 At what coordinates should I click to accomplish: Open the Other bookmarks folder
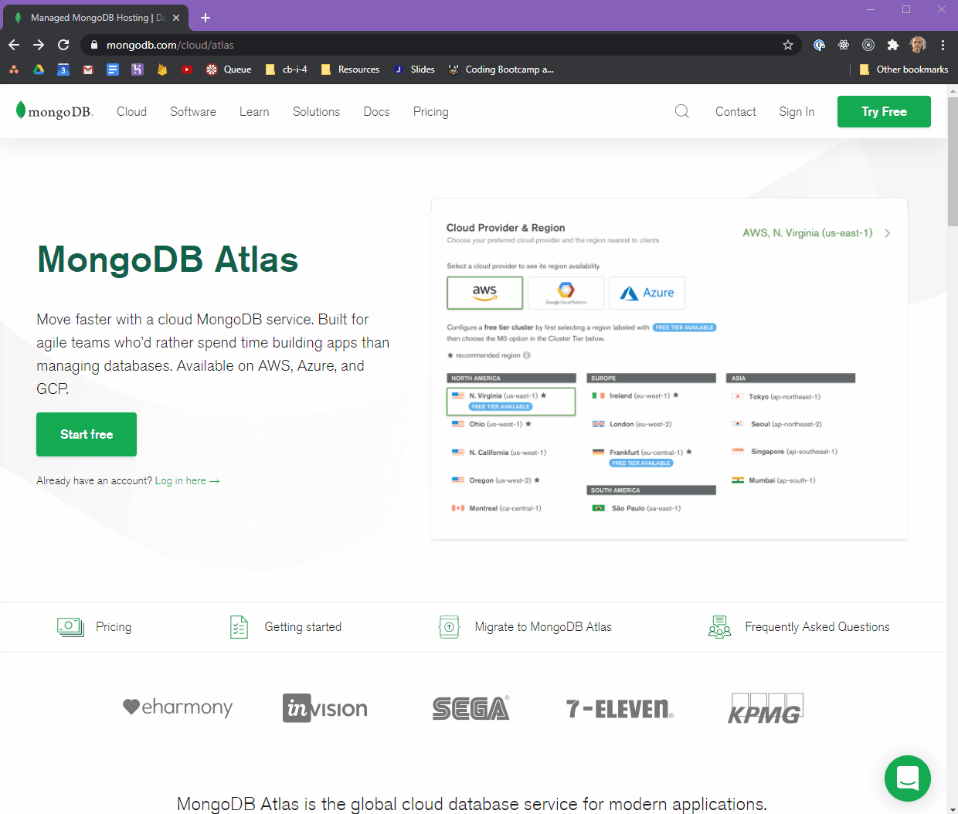(903, 70)
